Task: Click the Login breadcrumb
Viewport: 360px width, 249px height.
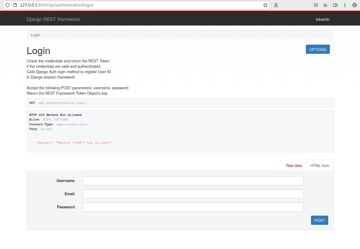Action: tap(35, 35)
